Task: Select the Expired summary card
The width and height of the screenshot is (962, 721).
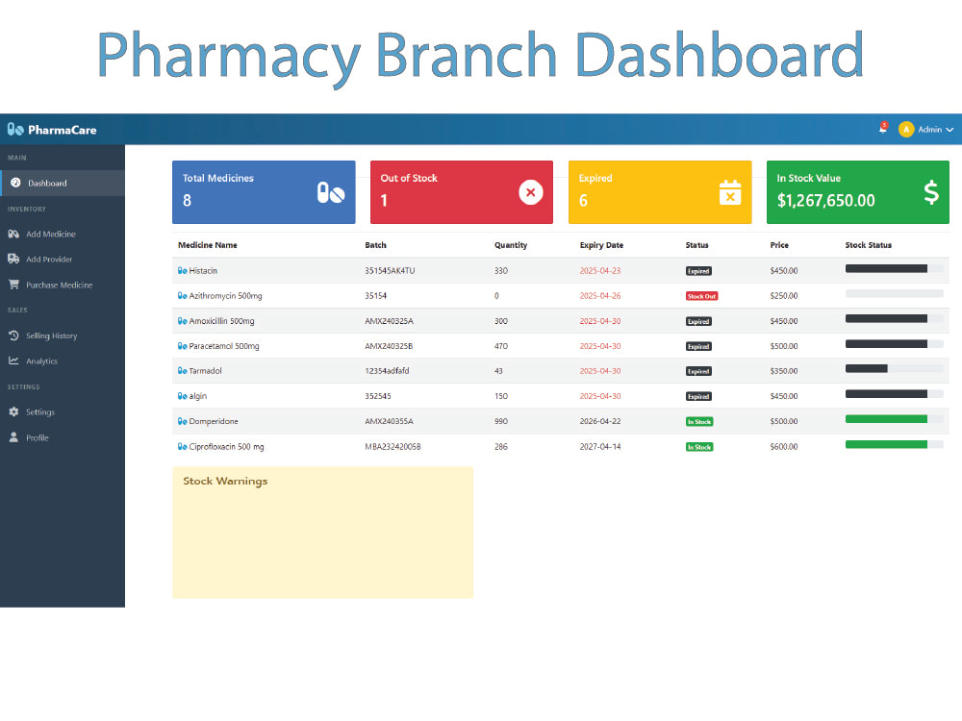Action: point(660,192)
